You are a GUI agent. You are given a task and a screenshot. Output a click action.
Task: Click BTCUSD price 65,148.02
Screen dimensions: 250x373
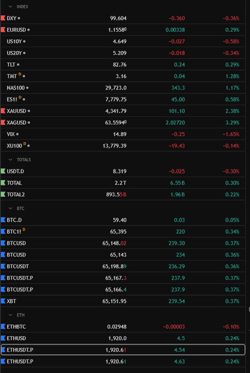pyautogui.click(x=114, y=244)
